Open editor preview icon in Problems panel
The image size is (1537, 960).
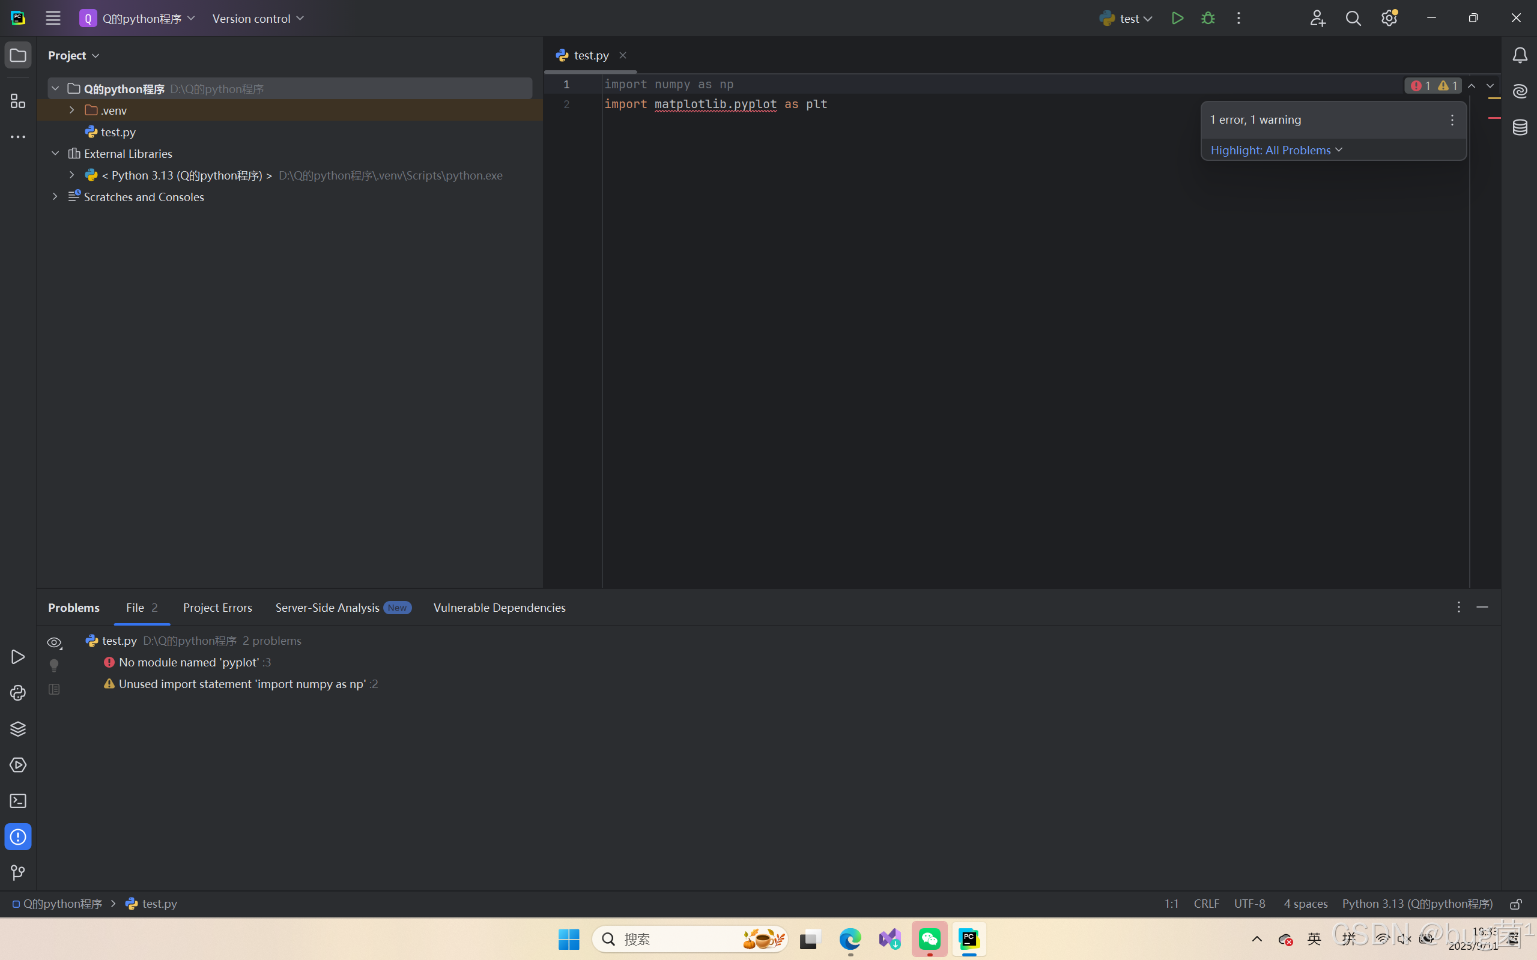click(x=54, y=689)
